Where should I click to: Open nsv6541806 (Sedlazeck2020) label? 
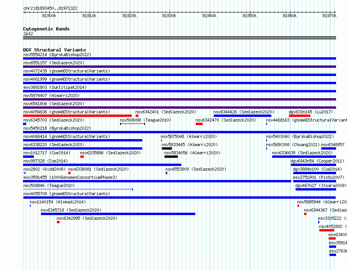pyautogui.click(x=54, y=104)
